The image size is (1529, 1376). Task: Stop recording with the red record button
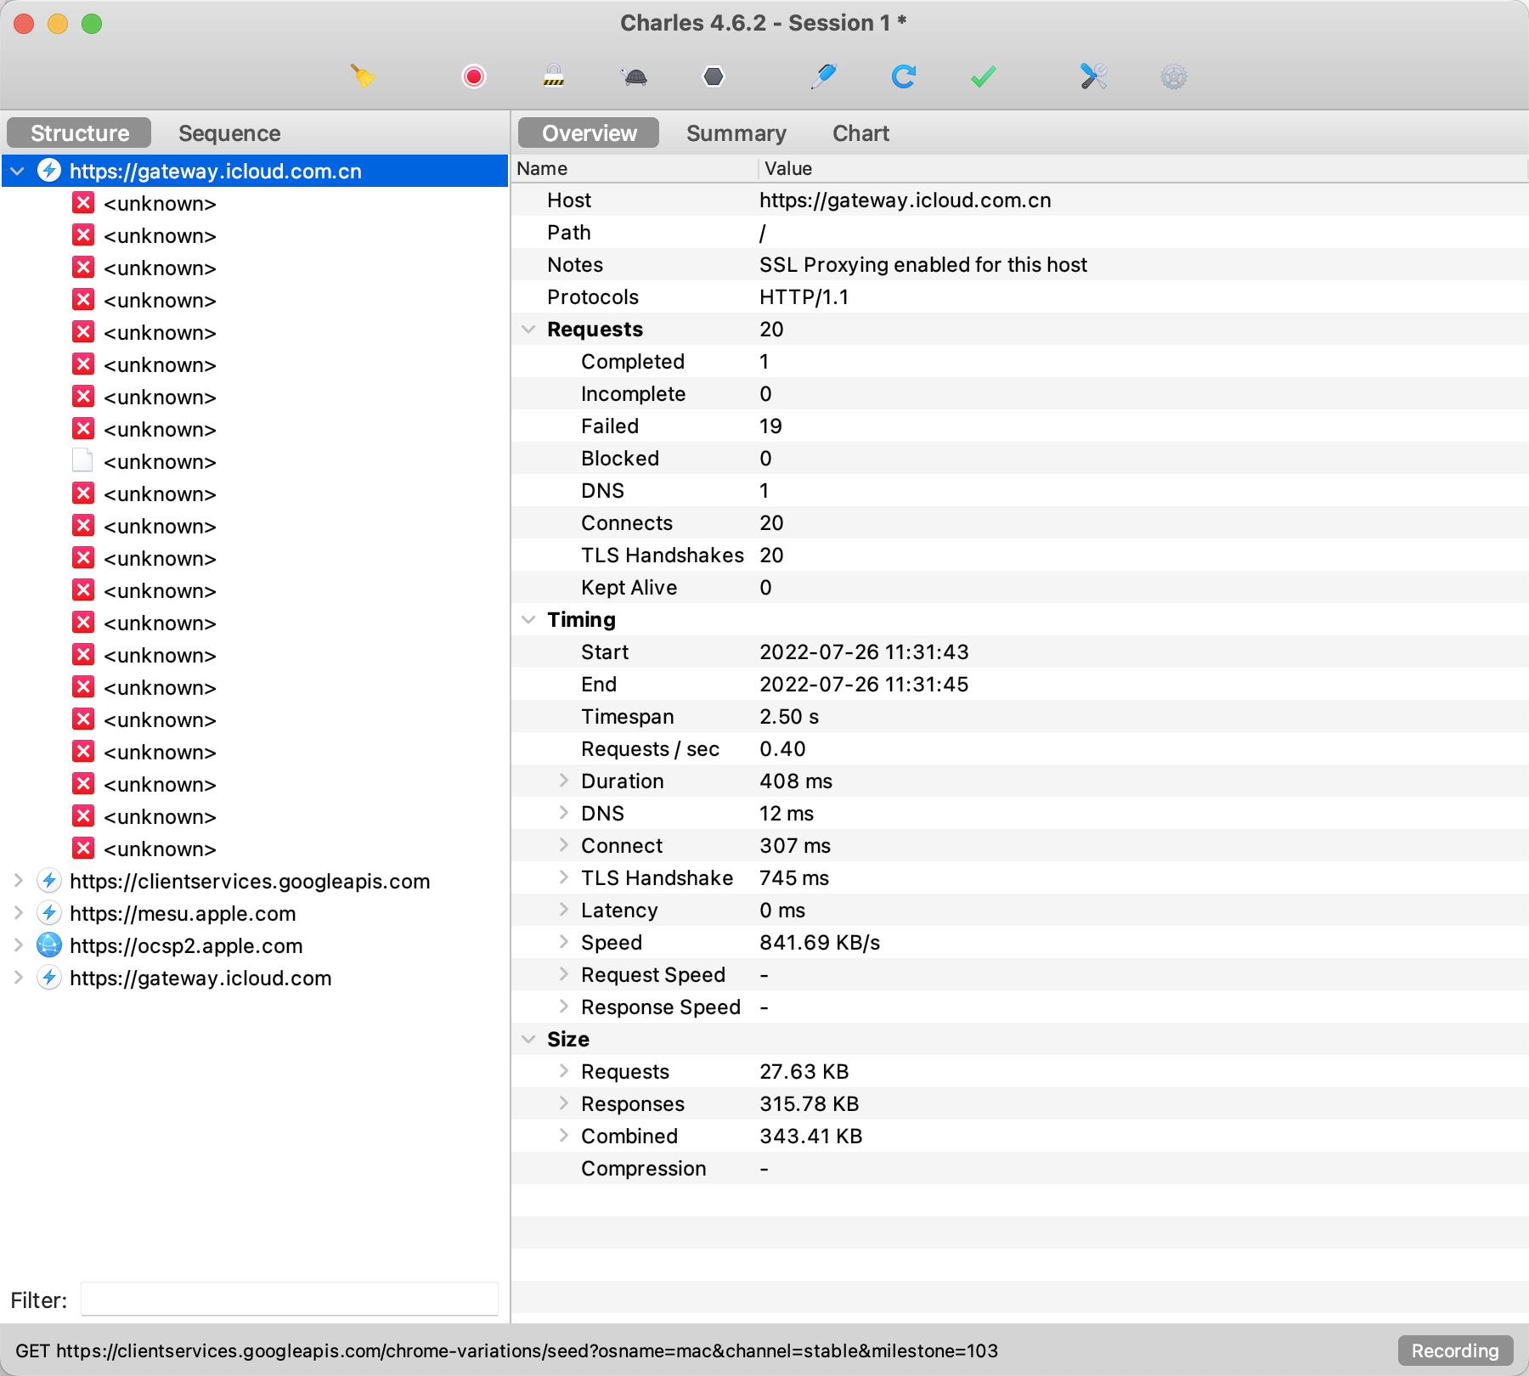coord(474,76)
